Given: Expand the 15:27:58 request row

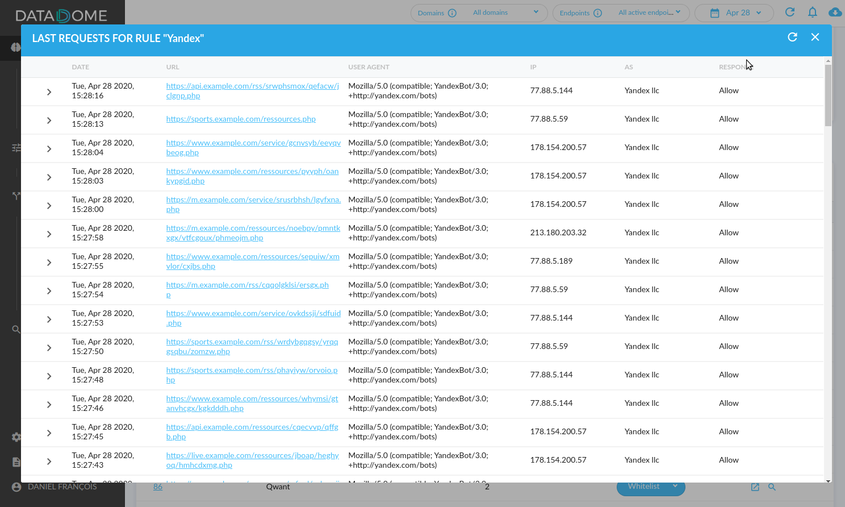Looking at the screenshot, I should [x=49, y=234].
